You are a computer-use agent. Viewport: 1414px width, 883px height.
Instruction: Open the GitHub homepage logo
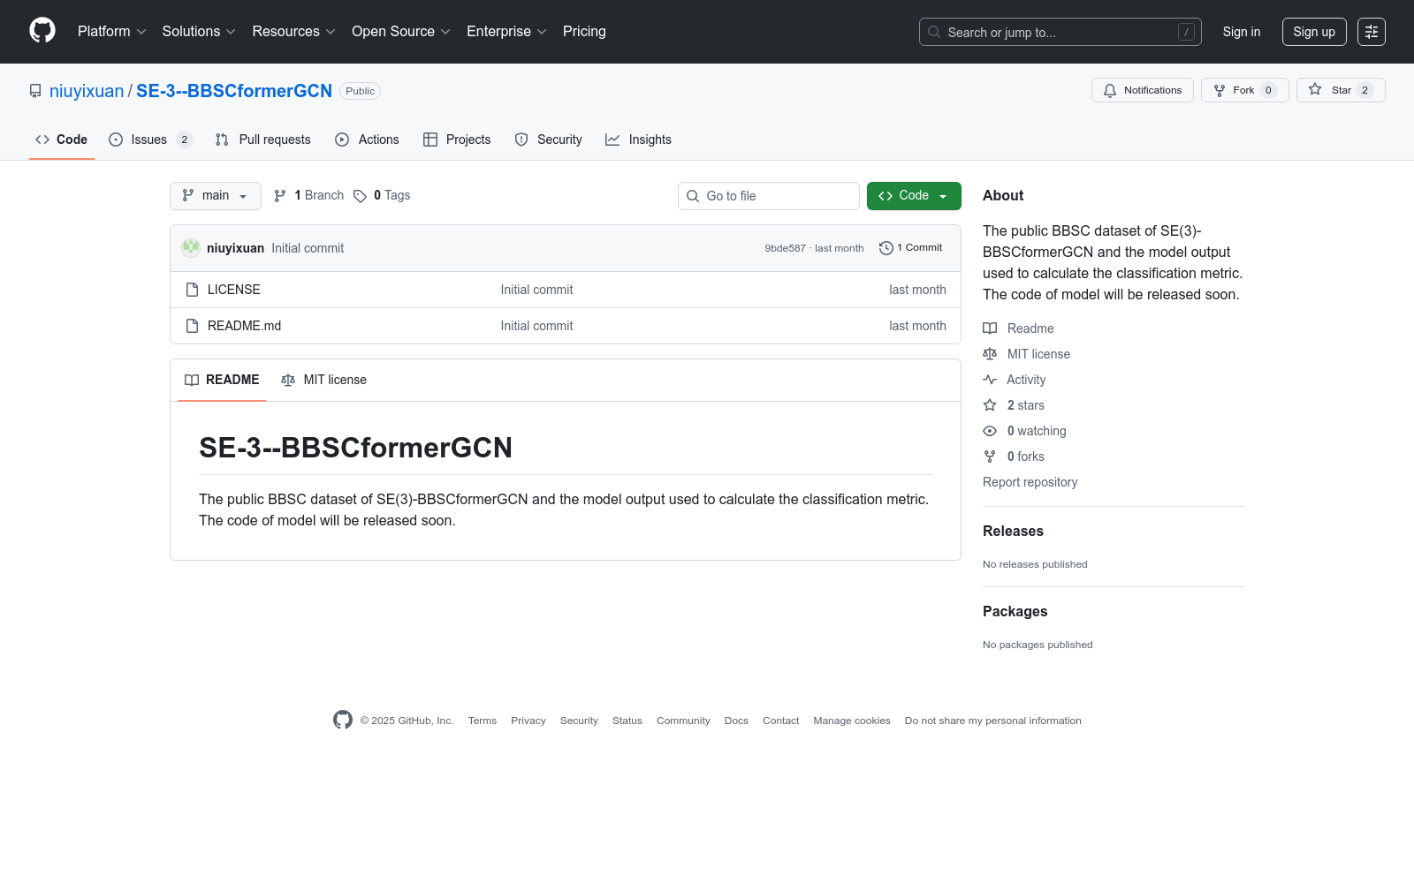42,31
